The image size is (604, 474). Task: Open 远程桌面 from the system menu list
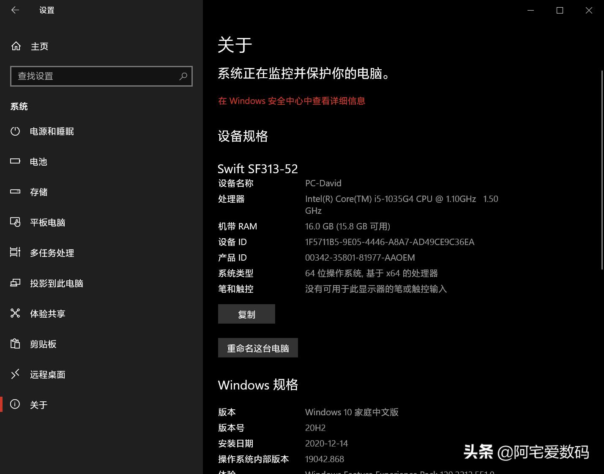coord(48,374)
